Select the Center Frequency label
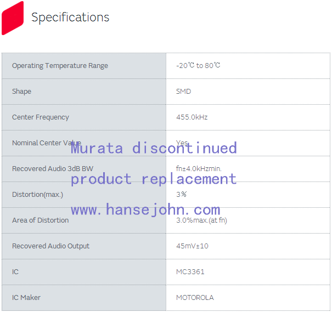Viewport: 332px width, 312px height. pos(41,117)
